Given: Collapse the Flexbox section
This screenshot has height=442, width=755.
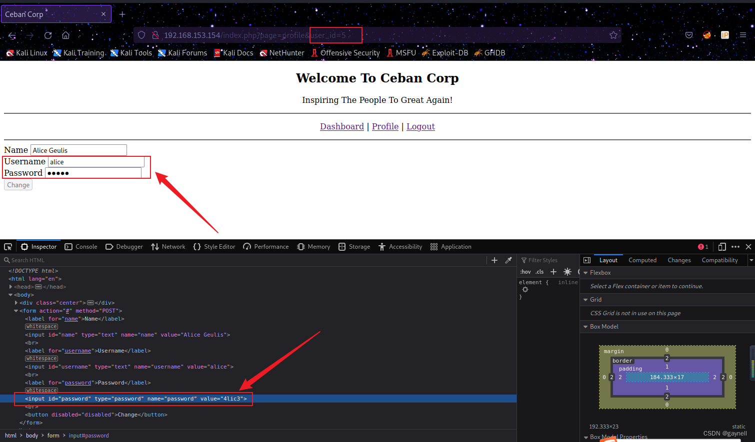Looking at the screenshot, I should [x=585, y=273].
